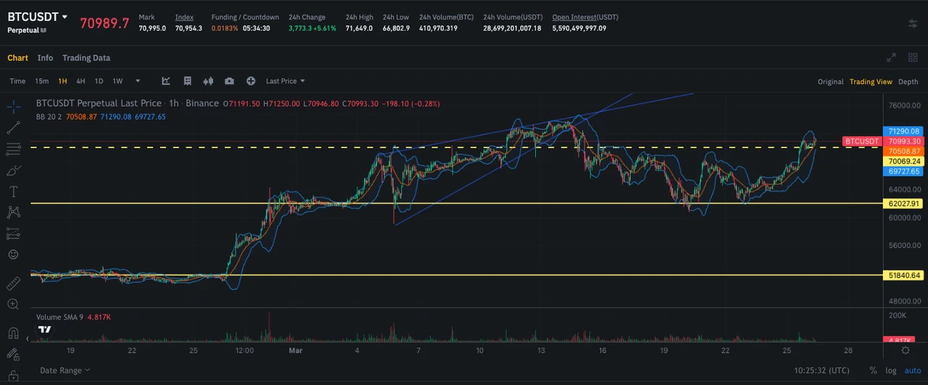Select the text annotation tool

point(13,191)
